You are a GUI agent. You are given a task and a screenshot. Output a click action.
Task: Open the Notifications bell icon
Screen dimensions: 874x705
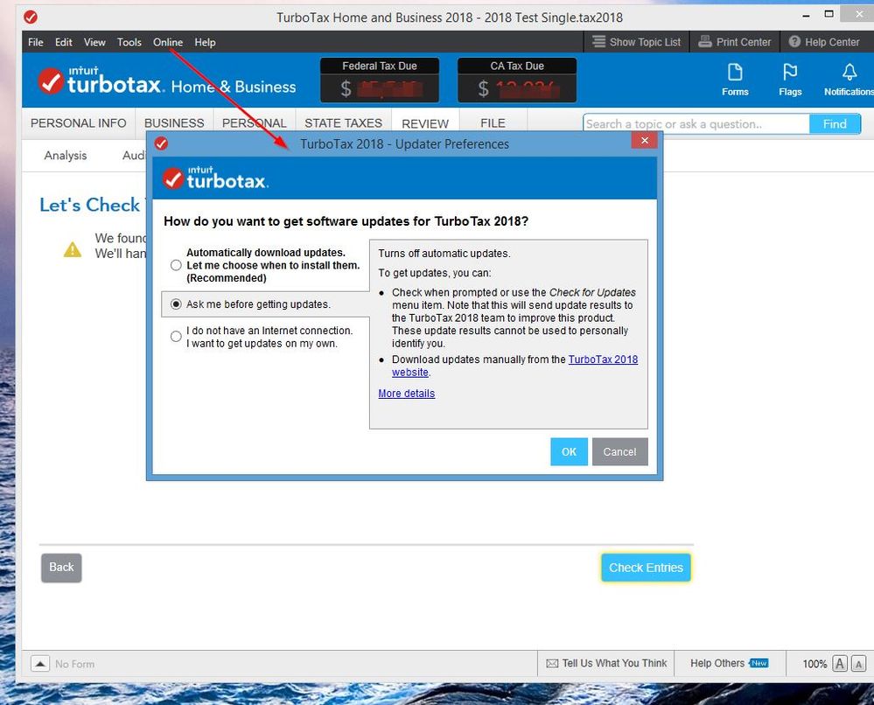click(x=849, y=80)
